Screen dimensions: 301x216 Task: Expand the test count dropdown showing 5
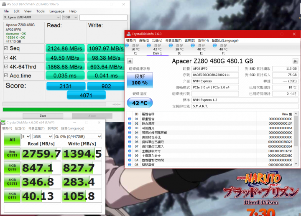[26, 136]
